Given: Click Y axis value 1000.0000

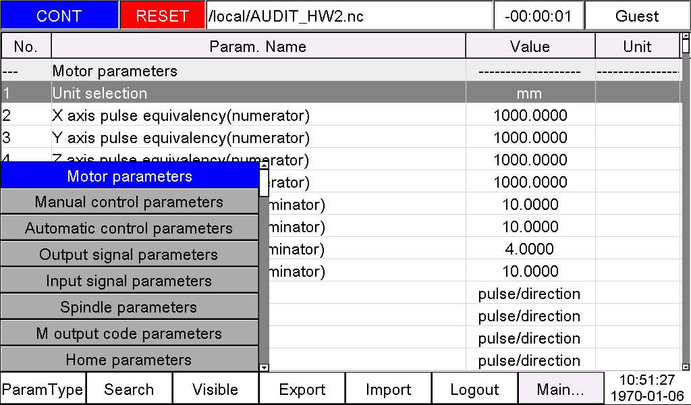Looking at the screenshot, I should pyautogui.click(x=530, y=138).
